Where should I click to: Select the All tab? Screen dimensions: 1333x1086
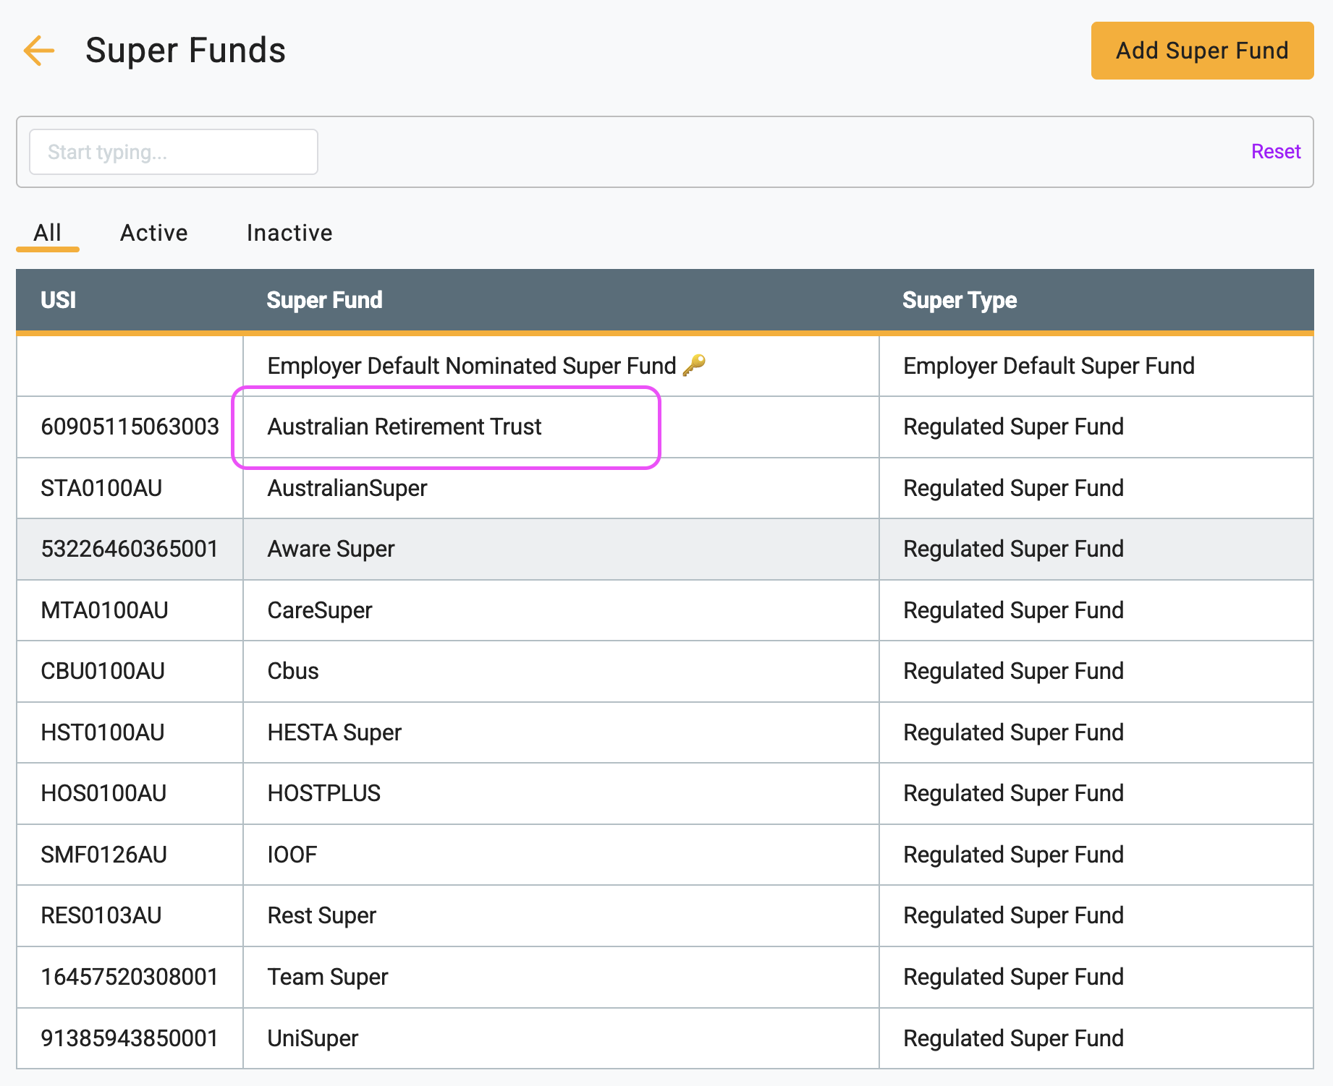(47, 233)
